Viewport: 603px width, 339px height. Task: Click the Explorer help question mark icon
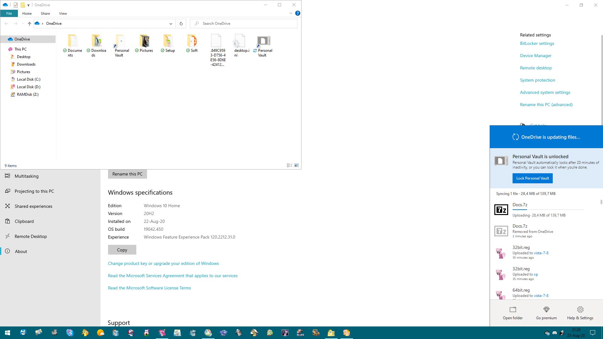click(297, 13)
